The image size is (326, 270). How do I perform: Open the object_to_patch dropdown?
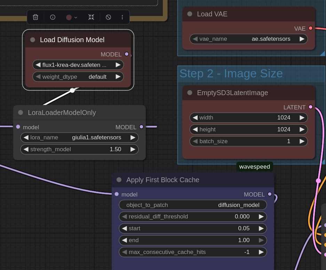193,205
